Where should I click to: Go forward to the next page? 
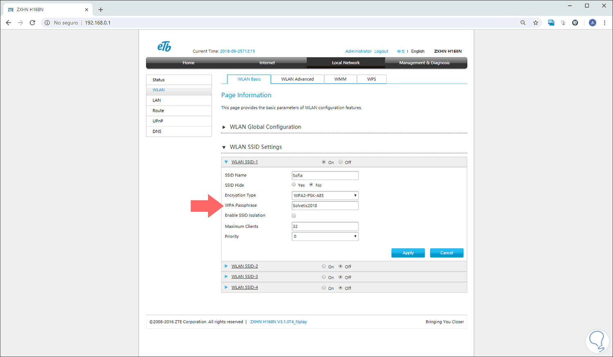[x=20, y=23]
